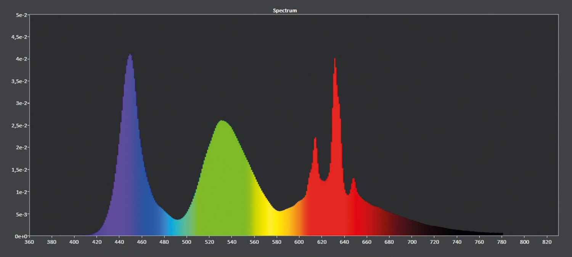Click the 3,5e-2 y-axis label
The height and width of the screenshot is (257, 572).
click(x=19, y=81)
